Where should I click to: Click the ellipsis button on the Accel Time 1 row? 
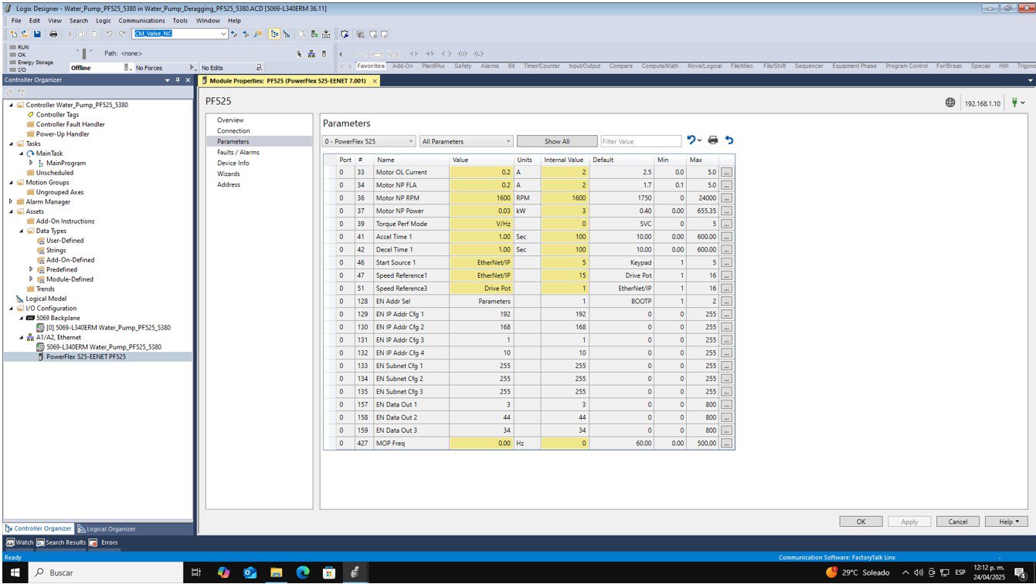coord(726,237)
